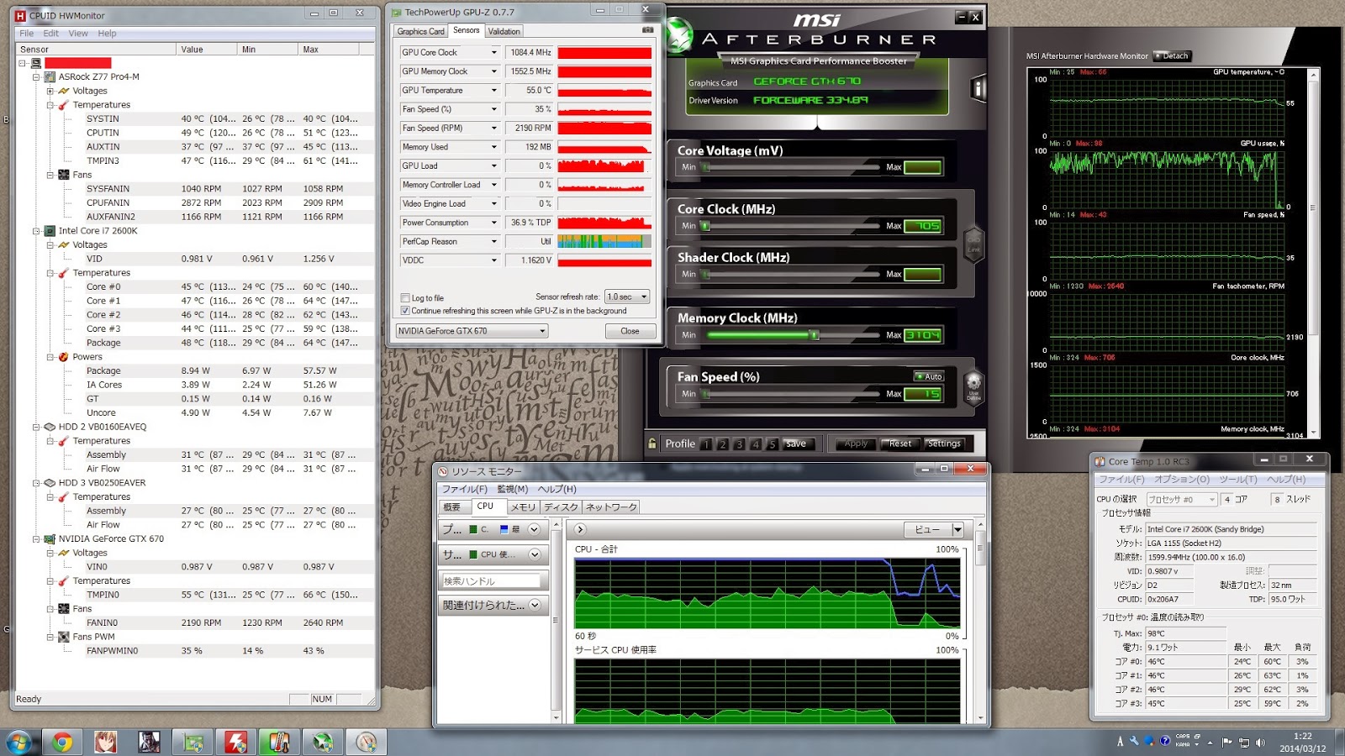The image size is (1345, 756).
Task: Open HWMonitor File menu
Action: point(27,34)
